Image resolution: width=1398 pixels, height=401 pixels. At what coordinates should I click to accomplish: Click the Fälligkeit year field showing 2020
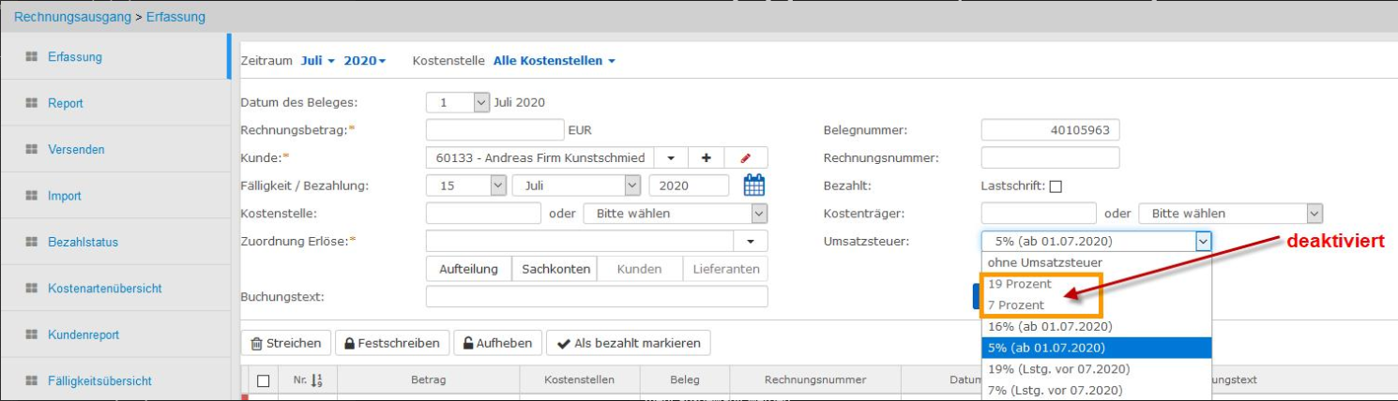click(689, 186)
